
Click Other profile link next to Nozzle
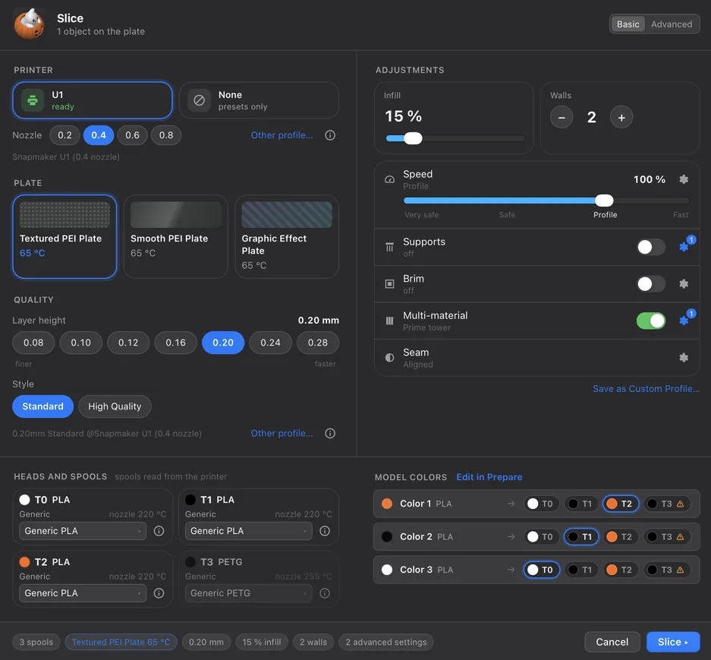(x=282, y=135)
